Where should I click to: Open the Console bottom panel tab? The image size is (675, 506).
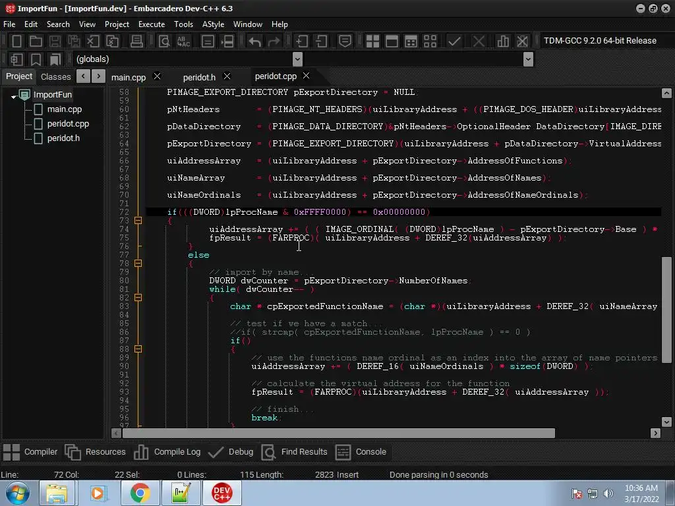tap(361, 452)
